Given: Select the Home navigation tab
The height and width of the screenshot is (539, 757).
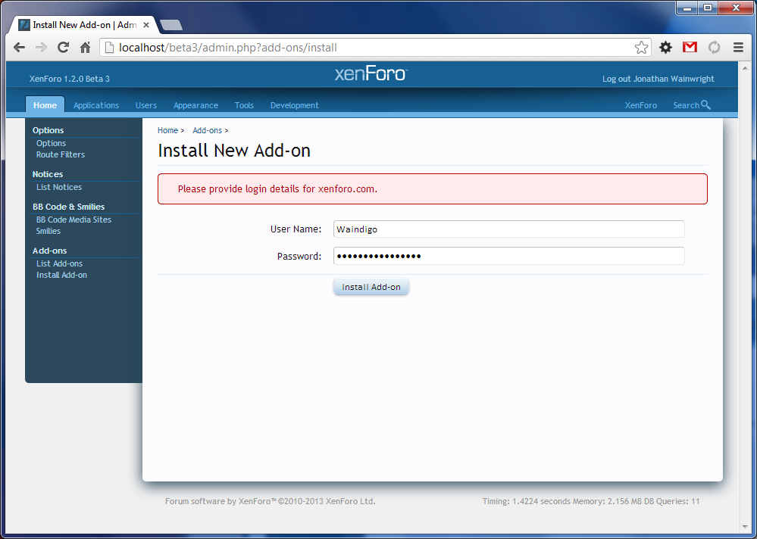Looking at the screenshot, I should coord(45,105).
